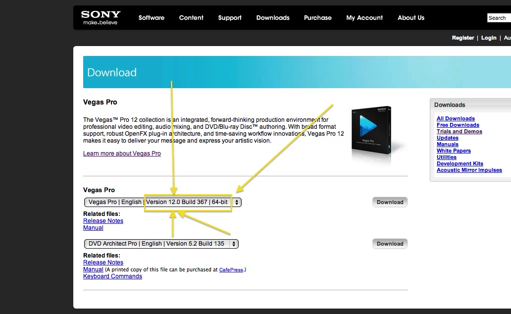Download Vegas Pro 12.0 Build 367

(x=390, y=202)
